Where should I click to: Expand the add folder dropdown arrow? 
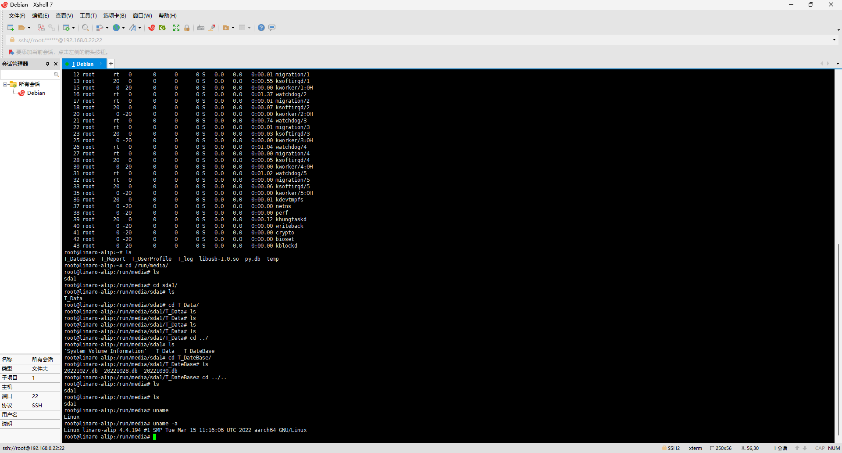pyautogui.click(x=233, y=28)
